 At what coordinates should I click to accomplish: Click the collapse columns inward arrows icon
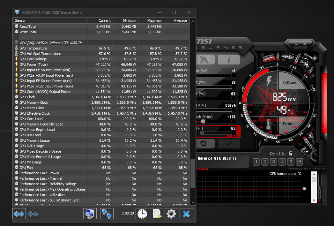(33, 214)
